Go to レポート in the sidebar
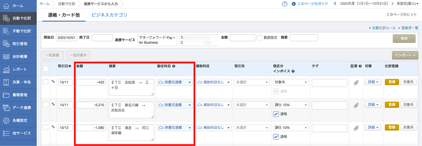The width and height of the screenshot is (422, 146). [x=18, y=69]
